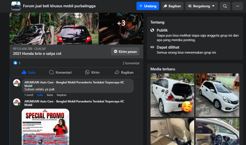Share the 'Sukses selalu ya pak' comment
Image resolution: width=246 pixels, height=145 pixels.
(x=61, y=95)
